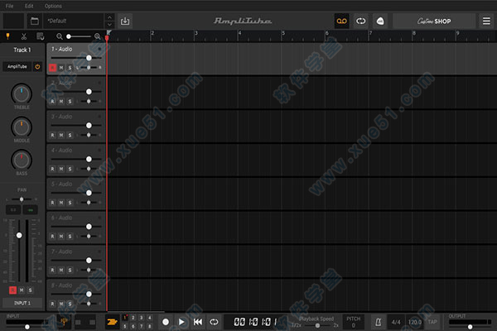497x331 pixels.
Task: Adjust 6 - Audio track pan slider
Action: click(x=89, y=237)
